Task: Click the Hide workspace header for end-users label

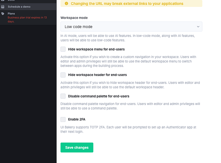Action: [97, 75]
